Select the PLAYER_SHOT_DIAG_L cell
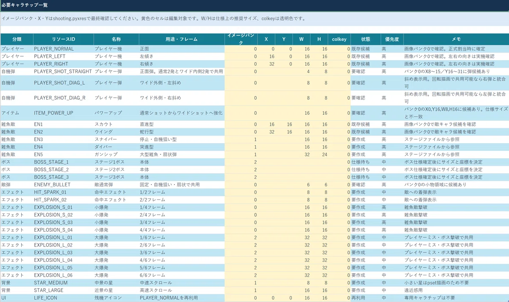509x302 pixels. point(63,83)
